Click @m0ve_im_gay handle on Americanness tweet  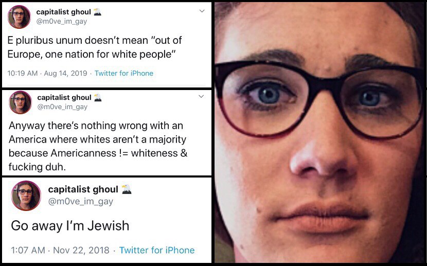pos(62,107)
